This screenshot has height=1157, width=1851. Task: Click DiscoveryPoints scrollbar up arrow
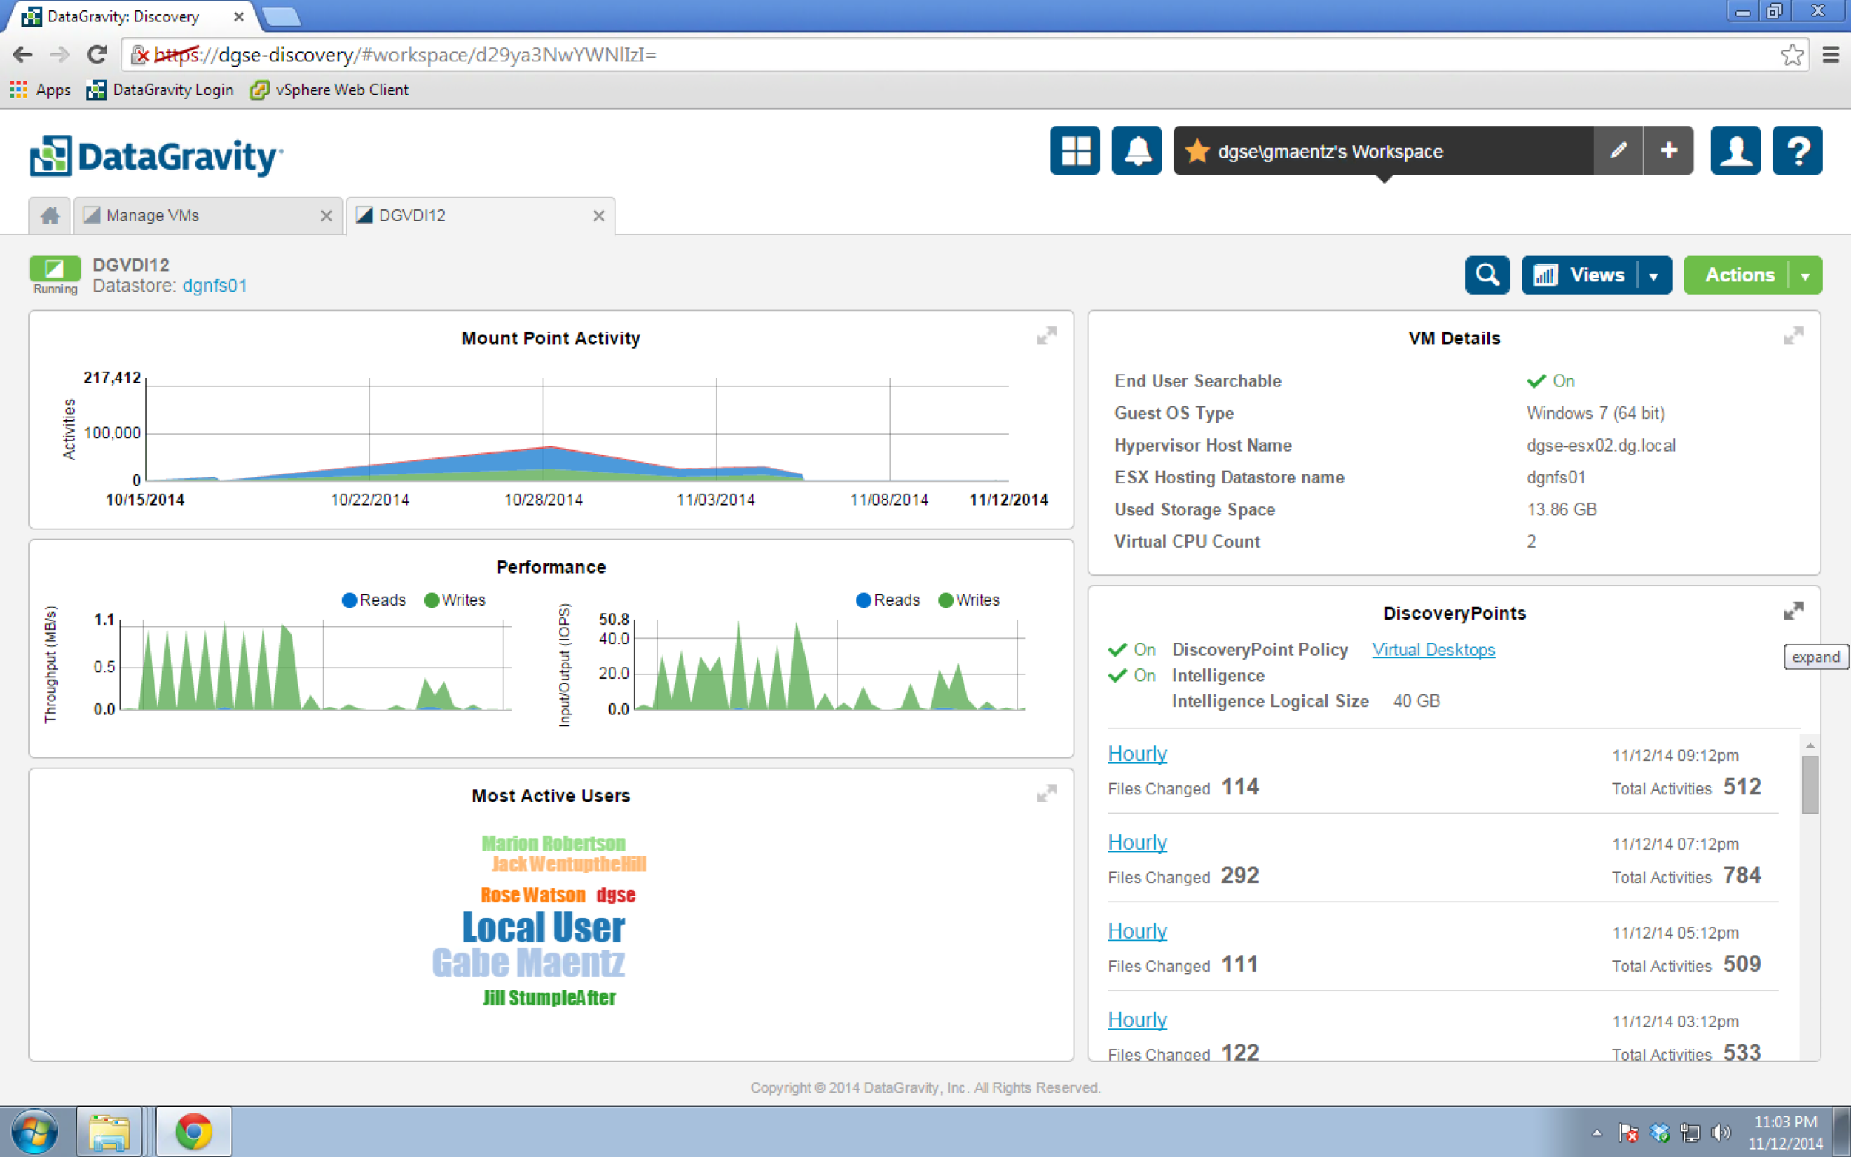click(1810, 745)
